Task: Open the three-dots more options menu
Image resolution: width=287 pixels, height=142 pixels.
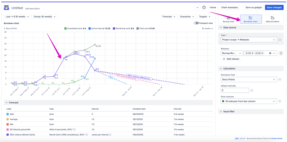Action: pyautogui.click(x=197, y=7)
